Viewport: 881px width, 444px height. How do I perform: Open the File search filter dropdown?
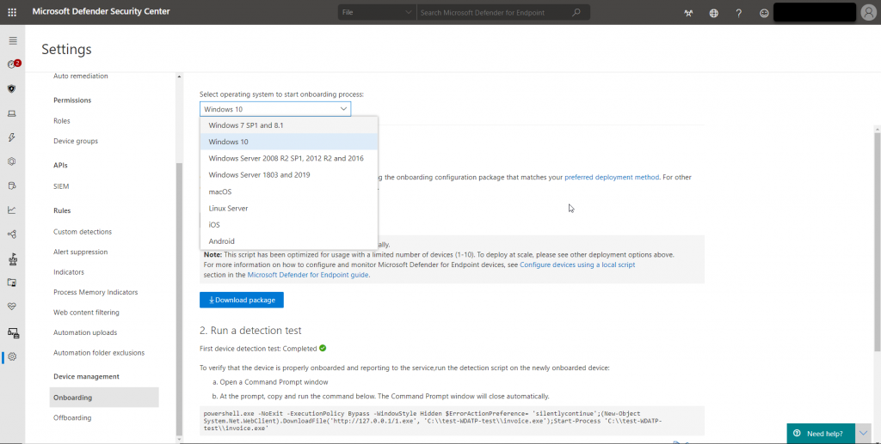[377, 12]
